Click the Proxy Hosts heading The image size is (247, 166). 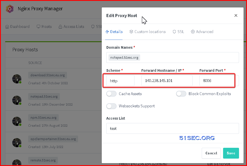coord(25,50)
